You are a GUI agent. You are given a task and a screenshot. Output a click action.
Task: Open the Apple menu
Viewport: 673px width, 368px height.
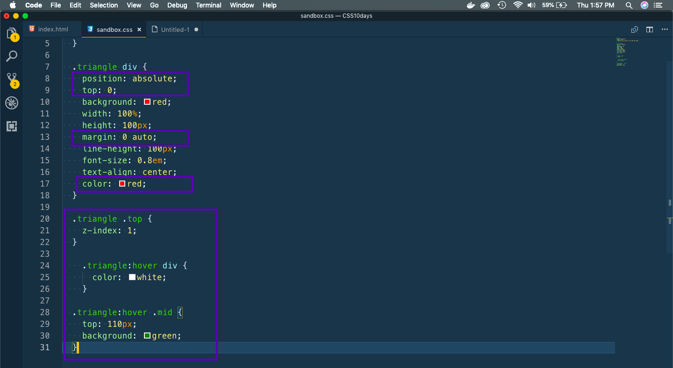click(13, 5)
